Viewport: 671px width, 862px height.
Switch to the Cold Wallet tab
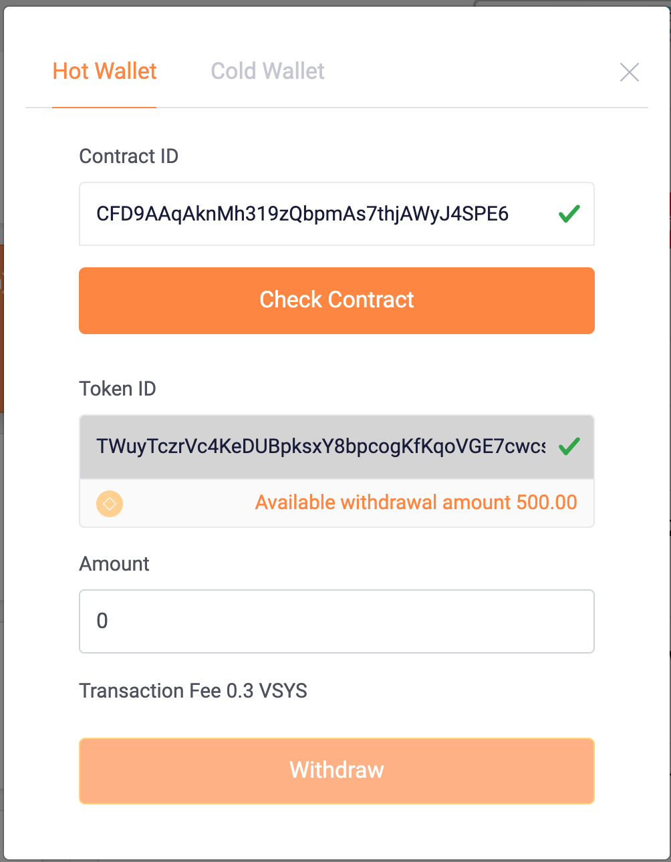(267, 71)
